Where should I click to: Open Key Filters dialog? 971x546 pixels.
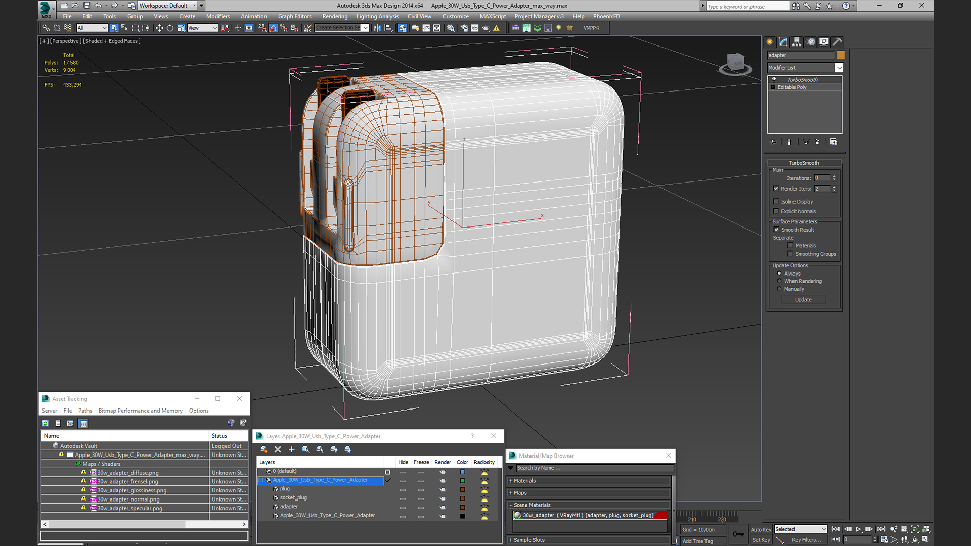coord(806,540)
